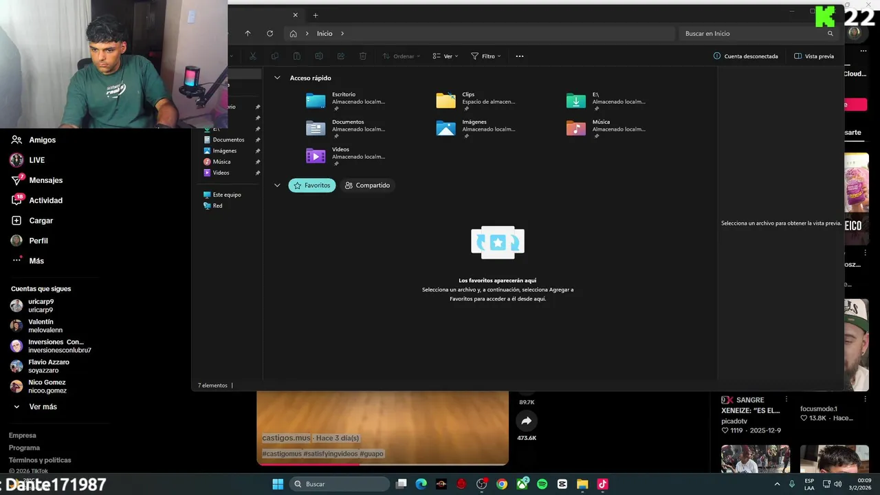Select the Compartido pill tab
The image size is (880, 495).
click(x=367, y=185)
